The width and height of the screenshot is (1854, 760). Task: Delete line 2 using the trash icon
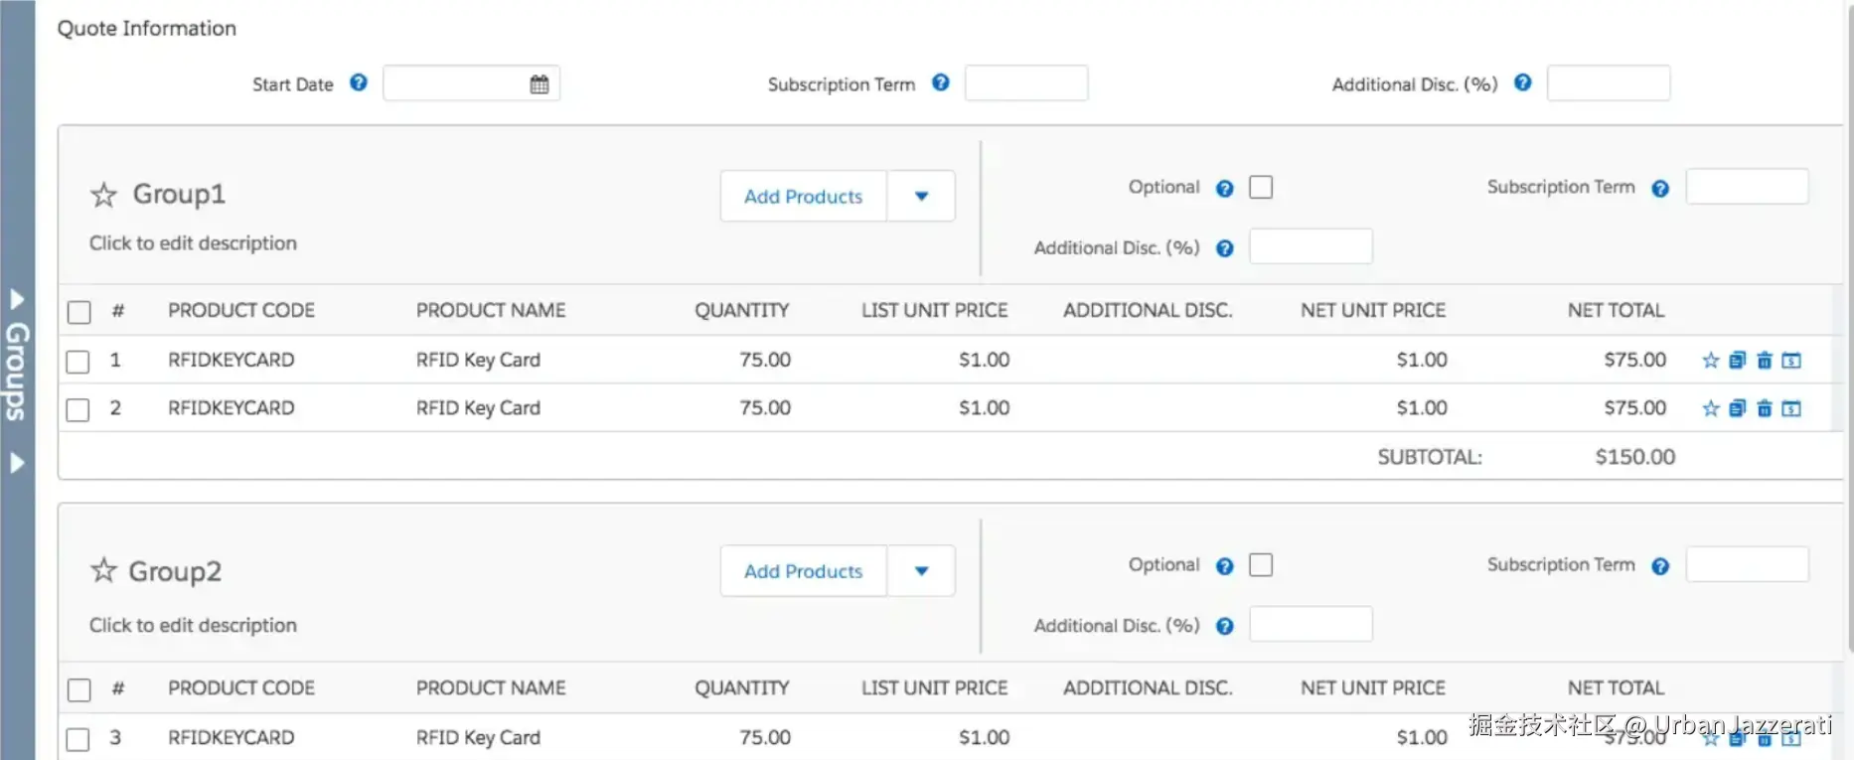tap(1765, 408)
